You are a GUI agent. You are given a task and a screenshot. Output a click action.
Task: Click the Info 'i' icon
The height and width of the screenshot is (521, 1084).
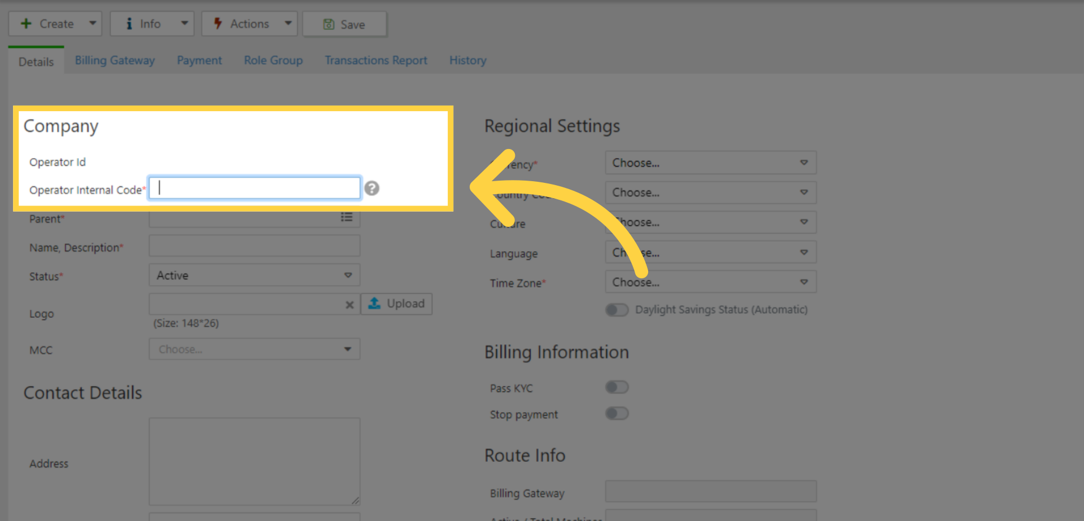tap(129, 24)
